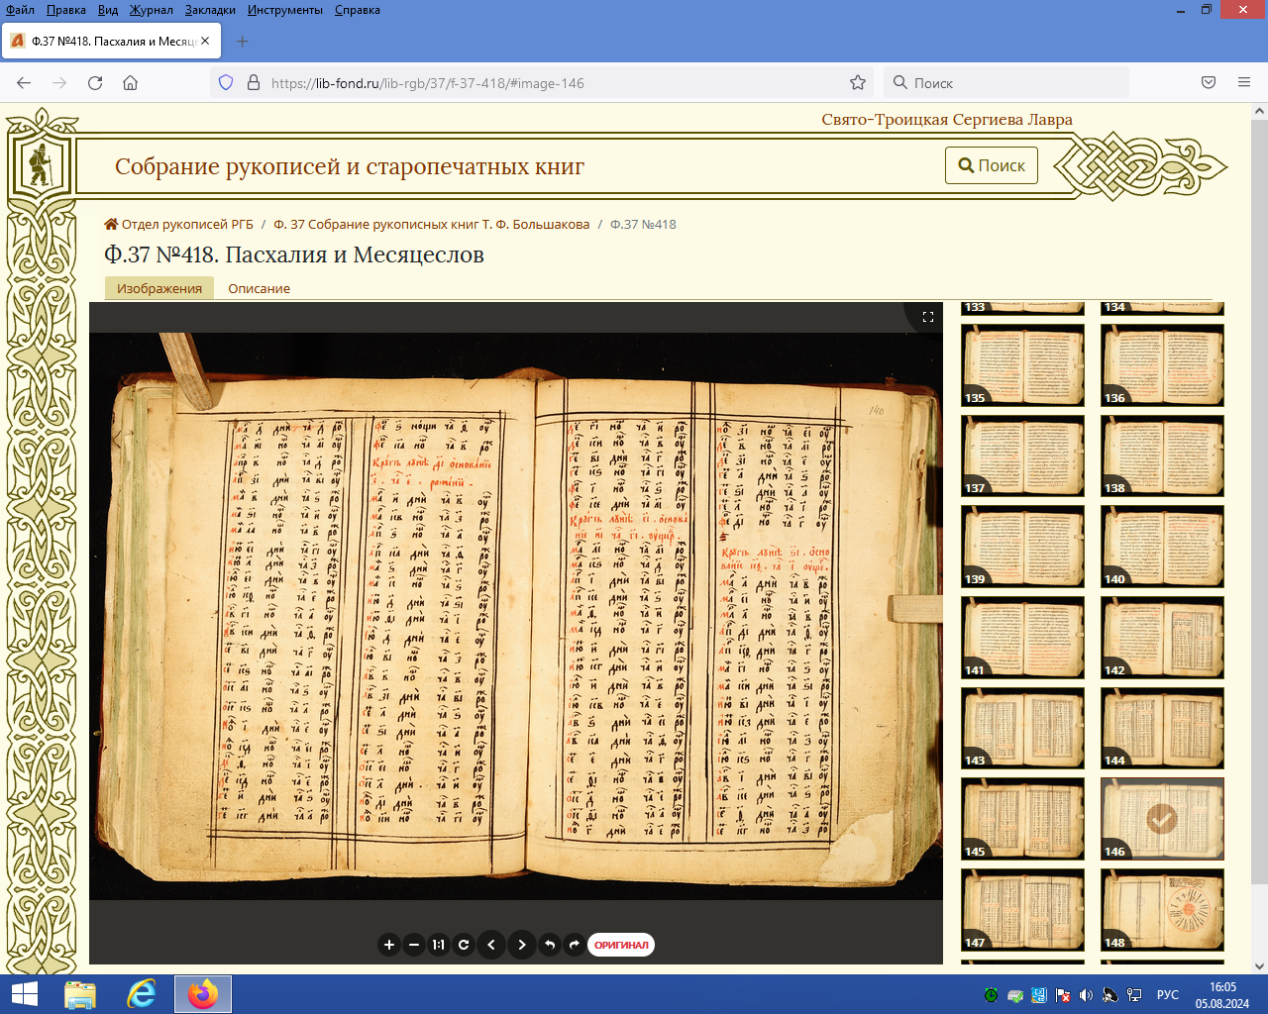The width and height of the screenshot is (1268, 1014).
Task: Select thumbnail 143
Action: 1022,728
